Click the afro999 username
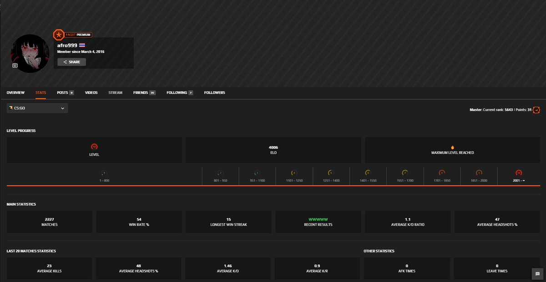The image size is (546, 282). pos(67,45)
